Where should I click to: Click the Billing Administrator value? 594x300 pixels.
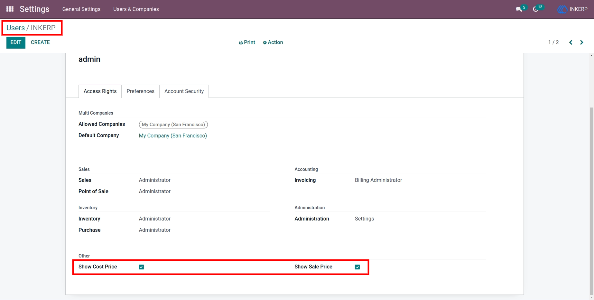point(378,180)
